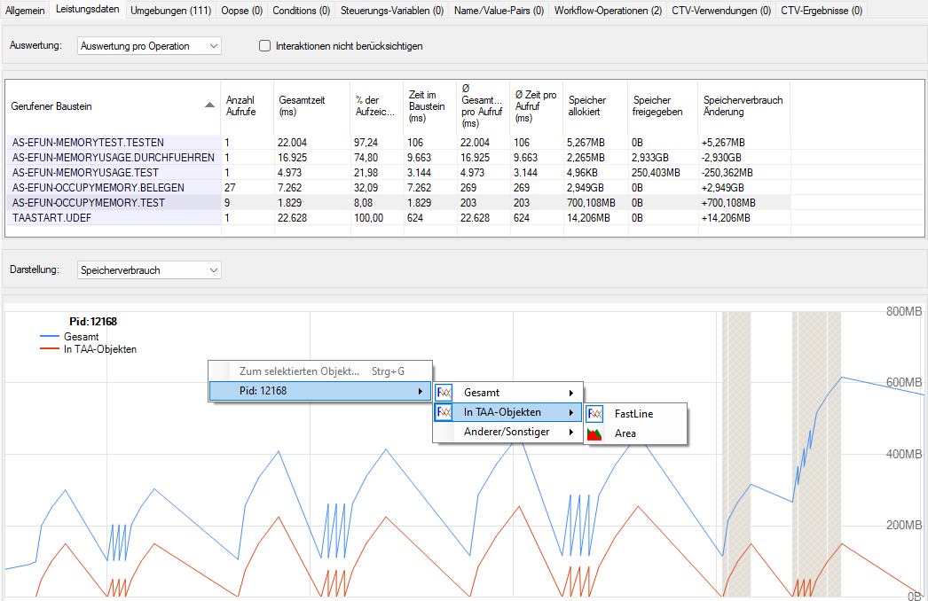Go to the Allgemein tab
The height and width of the screenshot is (601, 928).
pyautogui.click(x=25, y=11)
